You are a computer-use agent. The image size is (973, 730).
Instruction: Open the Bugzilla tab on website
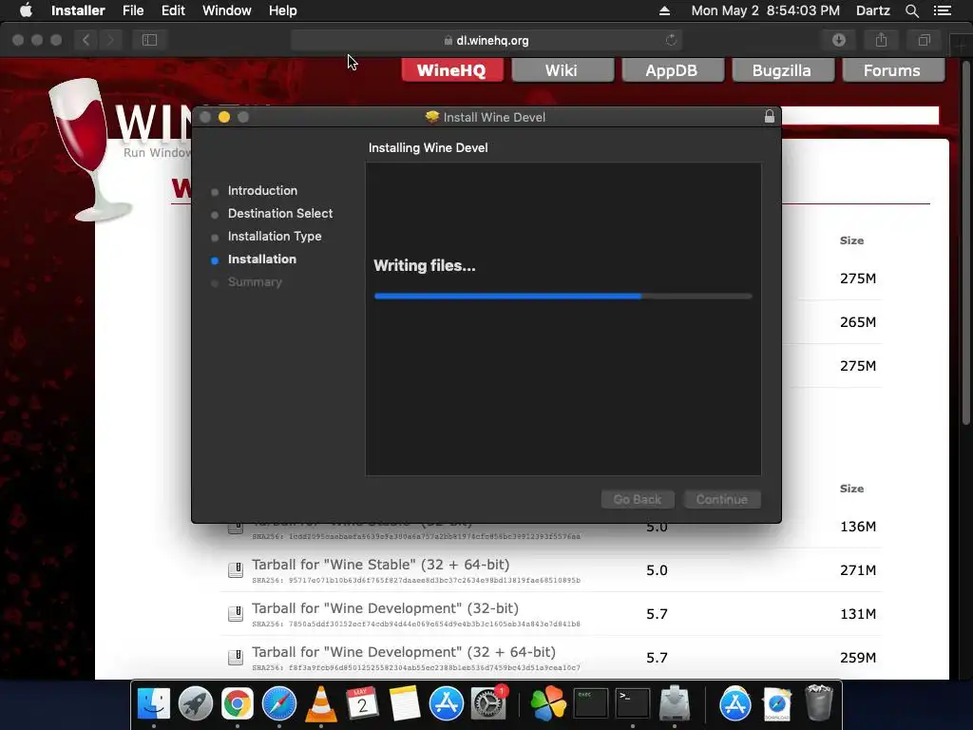783,70
